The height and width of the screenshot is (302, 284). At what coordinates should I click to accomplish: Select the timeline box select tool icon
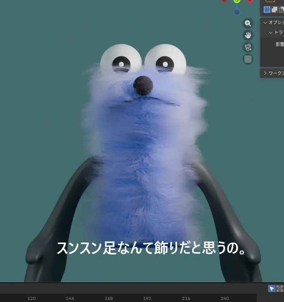click(x=279, y=289)
